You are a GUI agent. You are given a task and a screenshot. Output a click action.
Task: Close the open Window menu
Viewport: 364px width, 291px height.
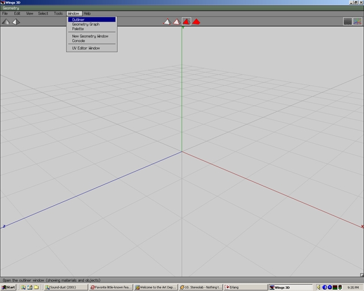(73, 14)
